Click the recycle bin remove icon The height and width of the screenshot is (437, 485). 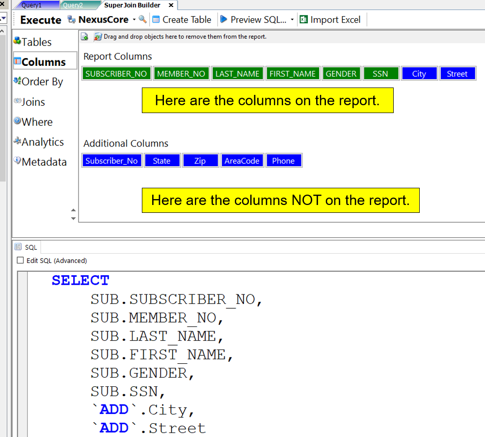coord(98,37)
